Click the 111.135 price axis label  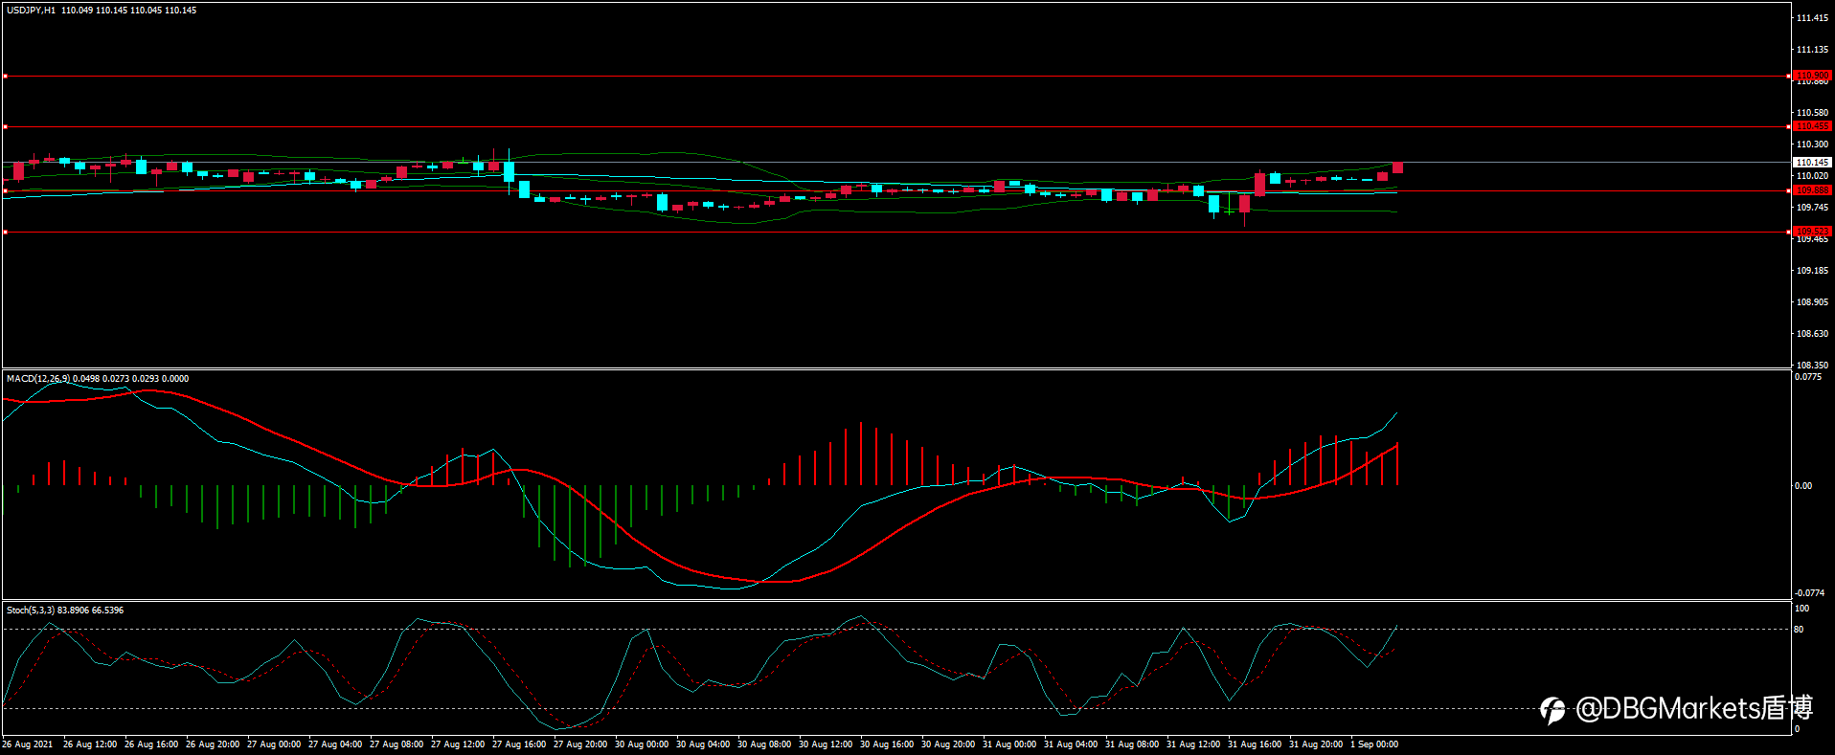[x=1812, y=50]
